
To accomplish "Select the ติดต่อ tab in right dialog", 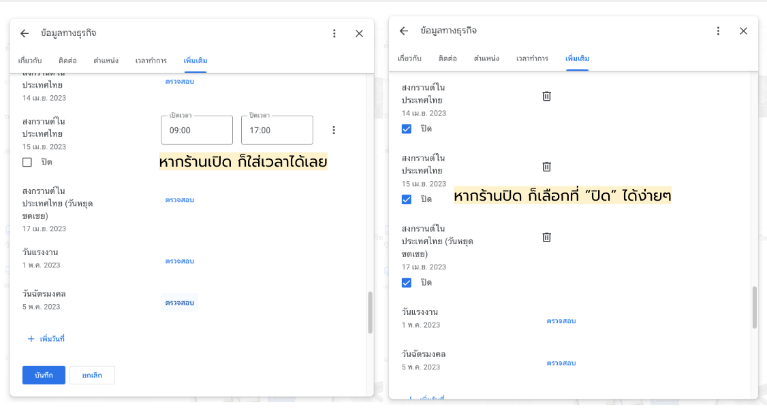I will pyautogui.click(x=448, y=59).
